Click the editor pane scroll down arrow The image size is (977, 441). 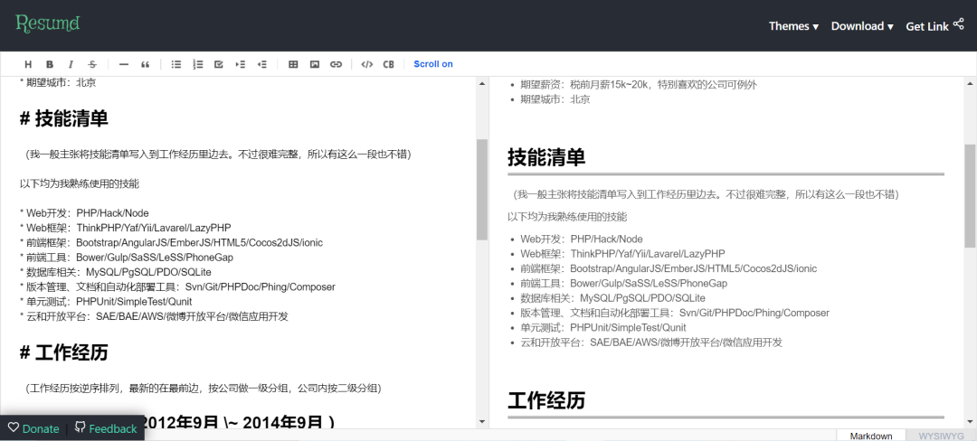coord(482,422)
